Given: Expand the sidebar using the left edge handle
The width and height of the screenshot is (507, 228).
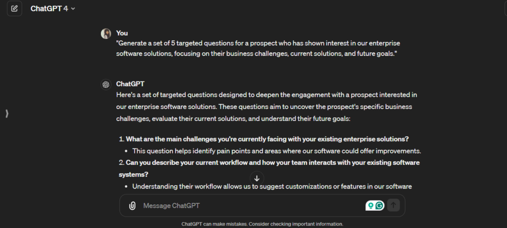Looking at the screenshot, I should coord(7,114).
